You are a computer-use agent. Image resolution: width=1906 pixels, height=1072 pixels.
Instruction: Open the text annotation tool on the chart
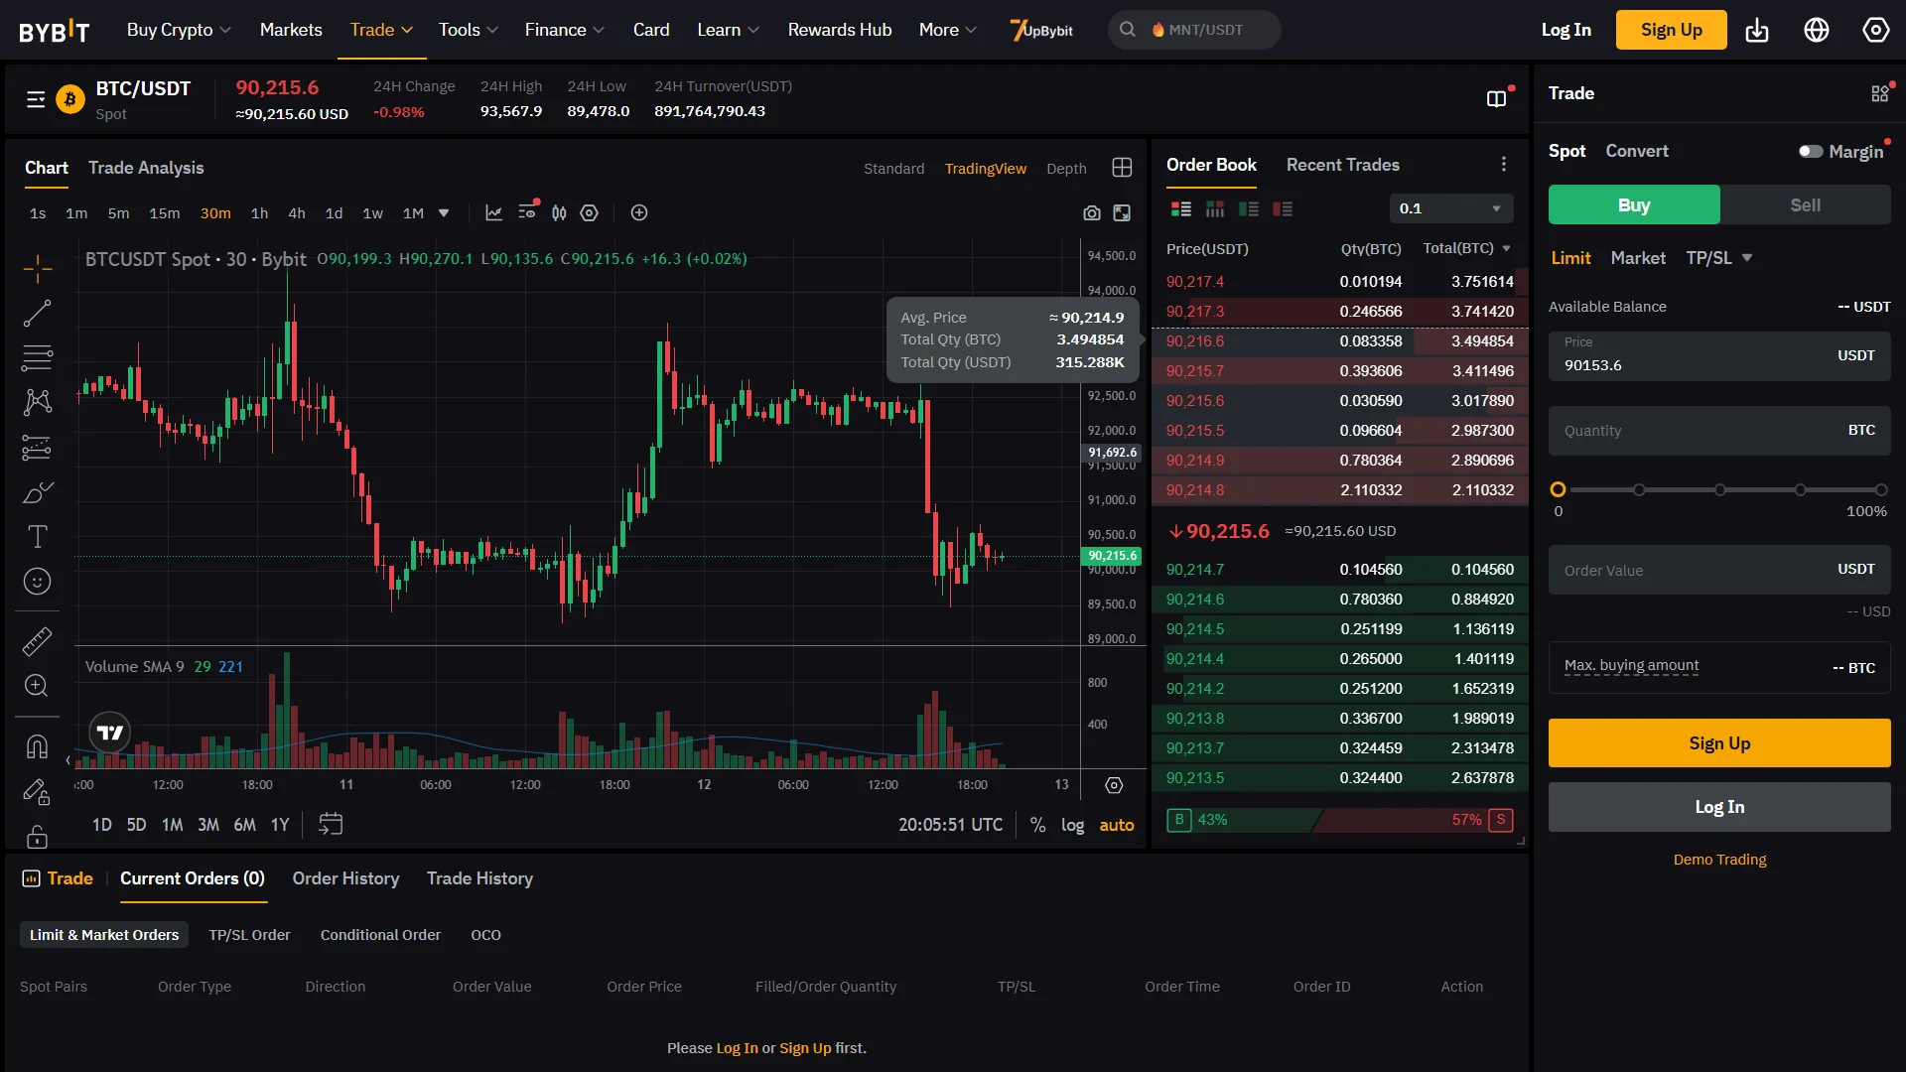pyautogui.click(x=37, y=536)
